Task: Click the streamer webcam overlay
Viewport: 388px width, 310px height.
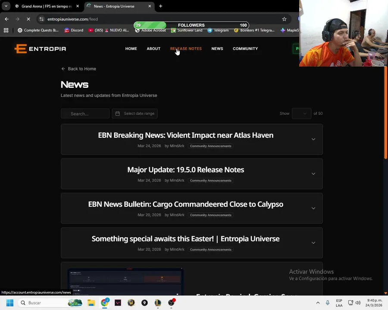Action: [344, 34]
